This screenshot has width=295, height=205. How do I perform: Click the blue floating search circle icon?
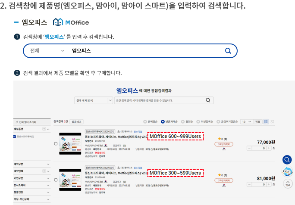287,160
